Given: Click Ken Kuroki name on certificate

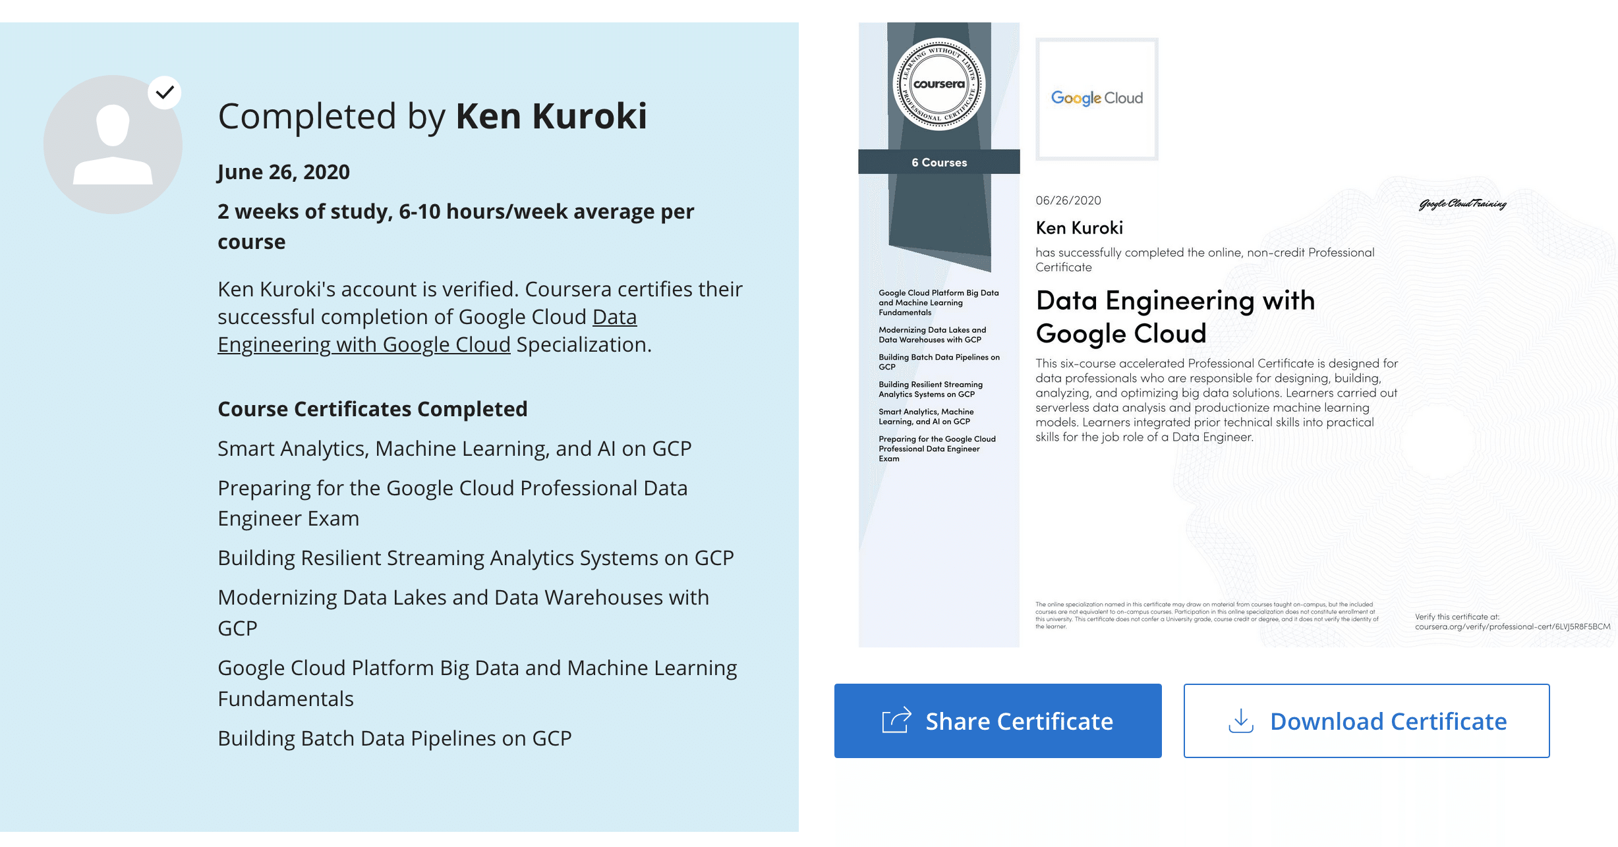Looking at the screenshot, I should 1079,228.
